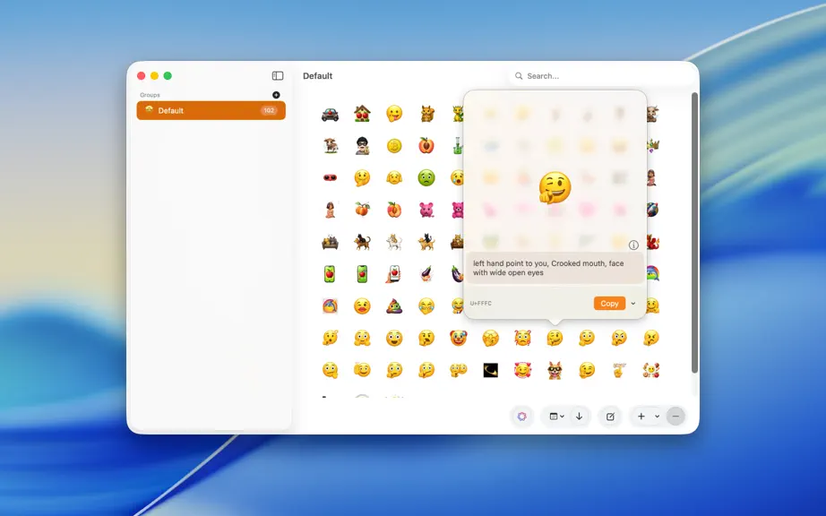Select the sad face with droopy ears
The image size is (826, 516).
point(394,178)
